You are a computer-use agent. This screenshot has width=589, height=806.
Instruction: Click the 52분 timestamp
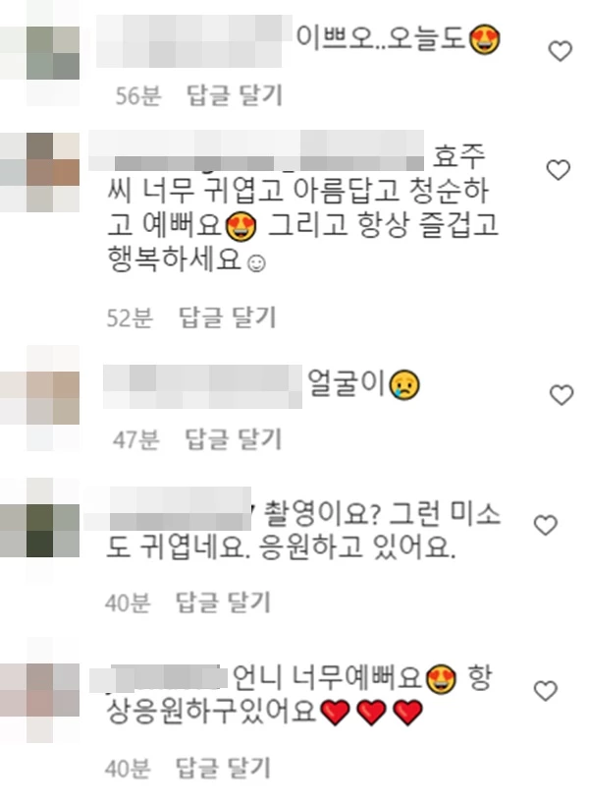click(x=130, y=318)
